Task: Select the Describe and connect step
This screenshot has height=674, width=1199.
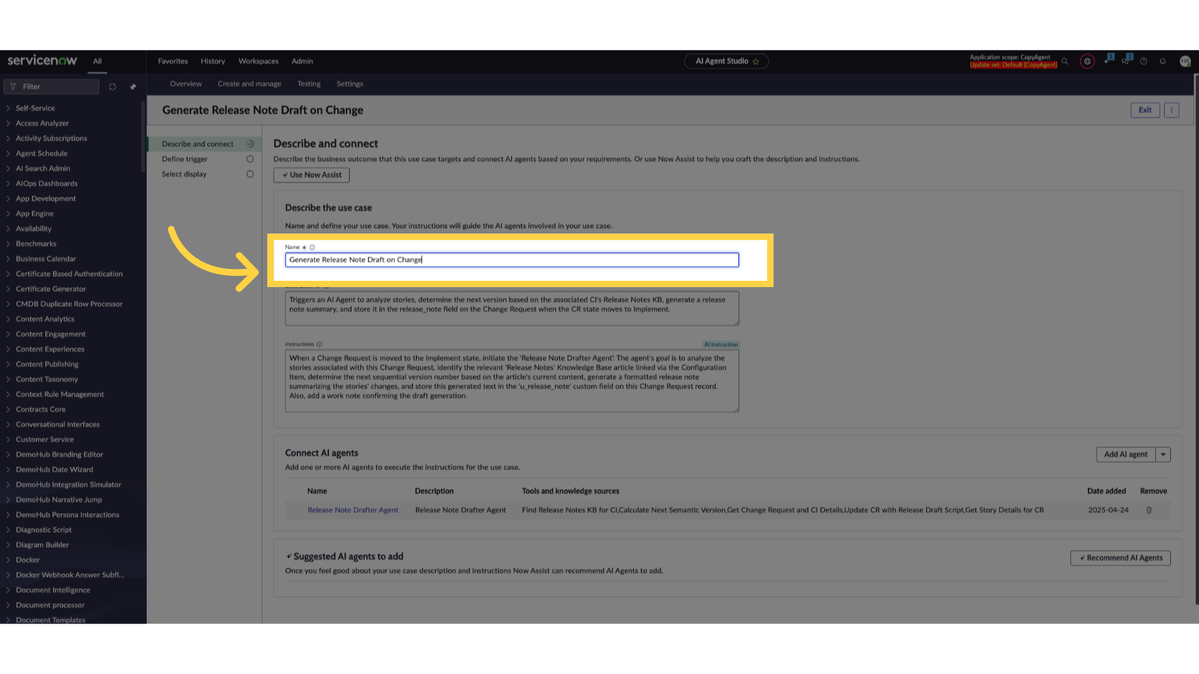Action: (205, 144)
